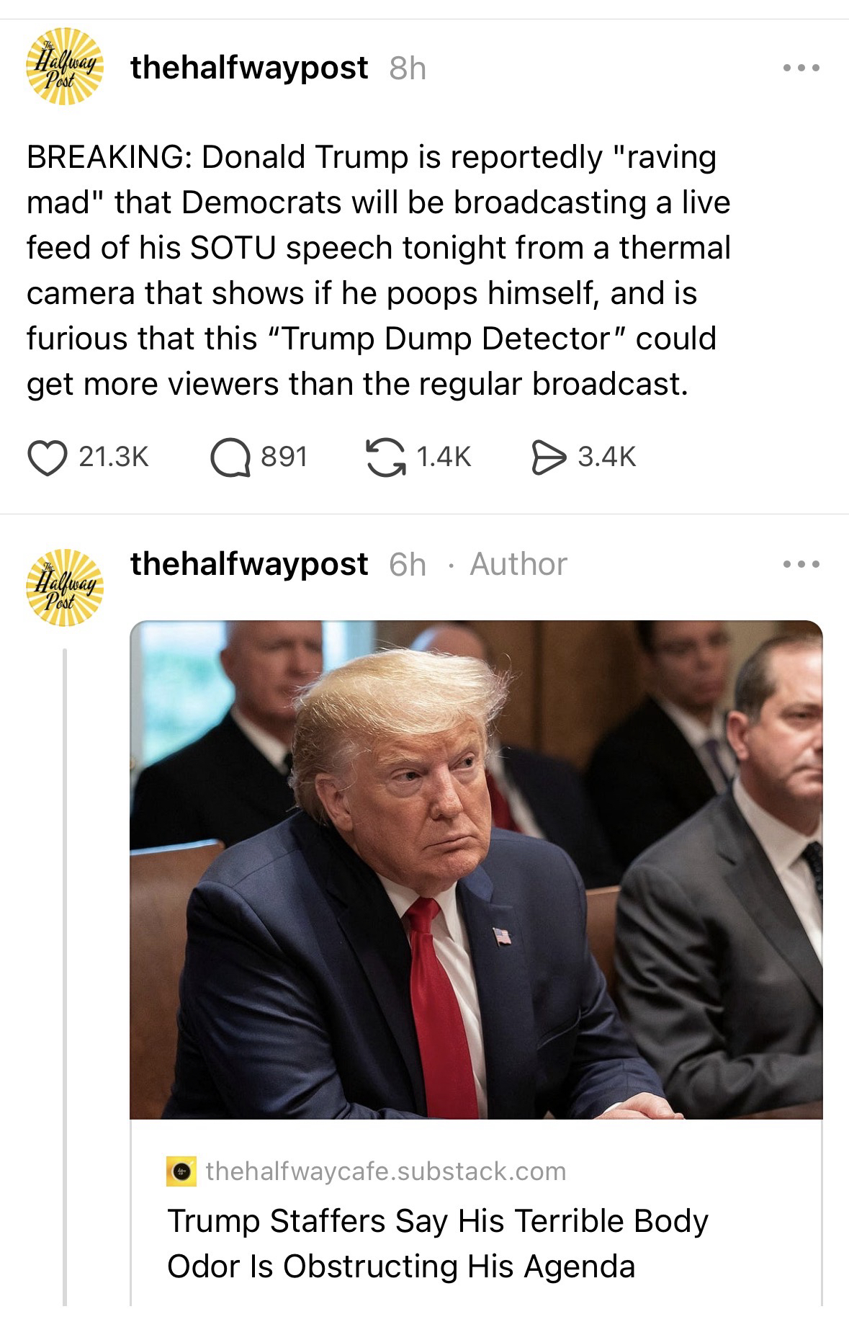Open the three-dot menu on the author reply

pyautogui.click(x=801, y=564)
